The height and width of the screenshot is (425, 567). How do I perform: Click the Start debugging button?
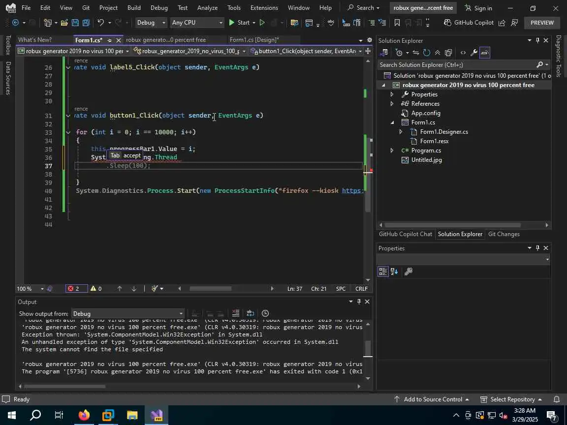pyautogui.click(x=240, y=23)
